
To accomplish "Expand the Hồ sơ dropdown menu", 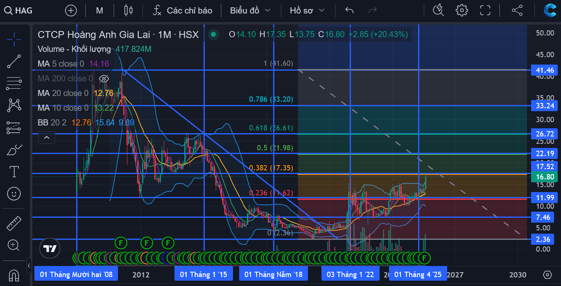I will coord(307,11).
